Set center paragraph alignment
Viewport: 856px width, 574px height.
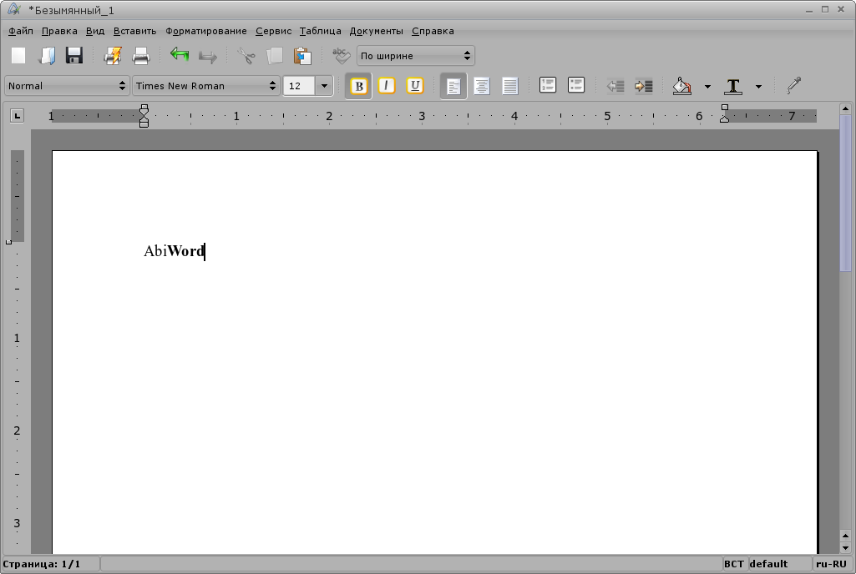click(482, 86)
